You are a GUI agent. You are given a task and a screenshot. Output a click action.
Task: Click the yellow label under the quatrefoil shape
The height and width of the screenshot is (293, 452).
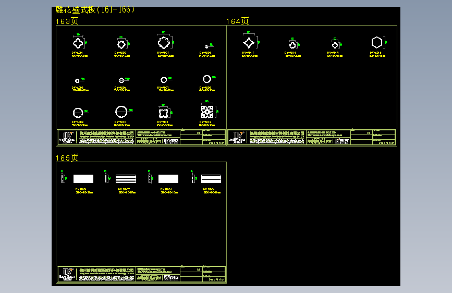tap(80, 54)
